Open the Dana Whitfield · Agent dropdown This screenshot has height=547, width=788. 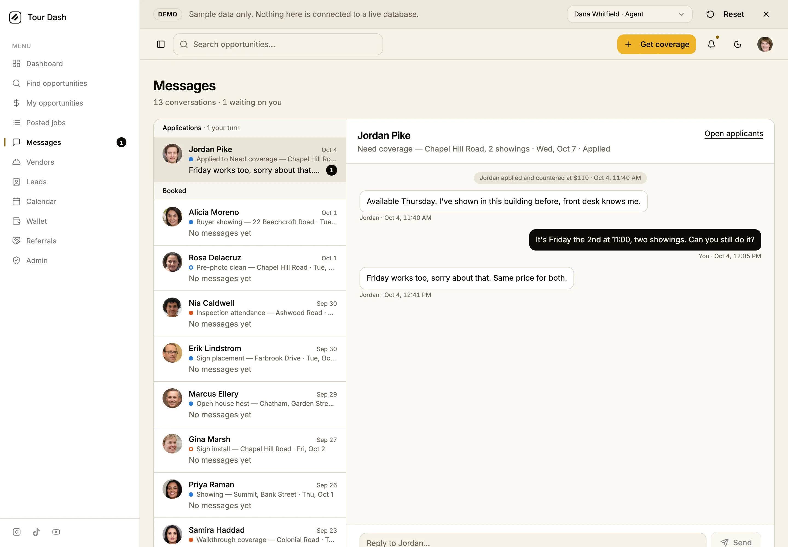tap(629, 14)
